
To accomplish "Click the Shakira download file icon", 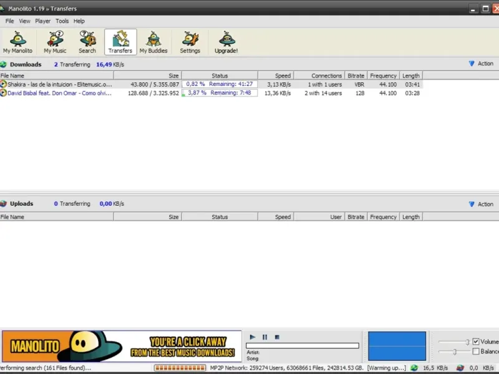I will [x=4, y=84].
